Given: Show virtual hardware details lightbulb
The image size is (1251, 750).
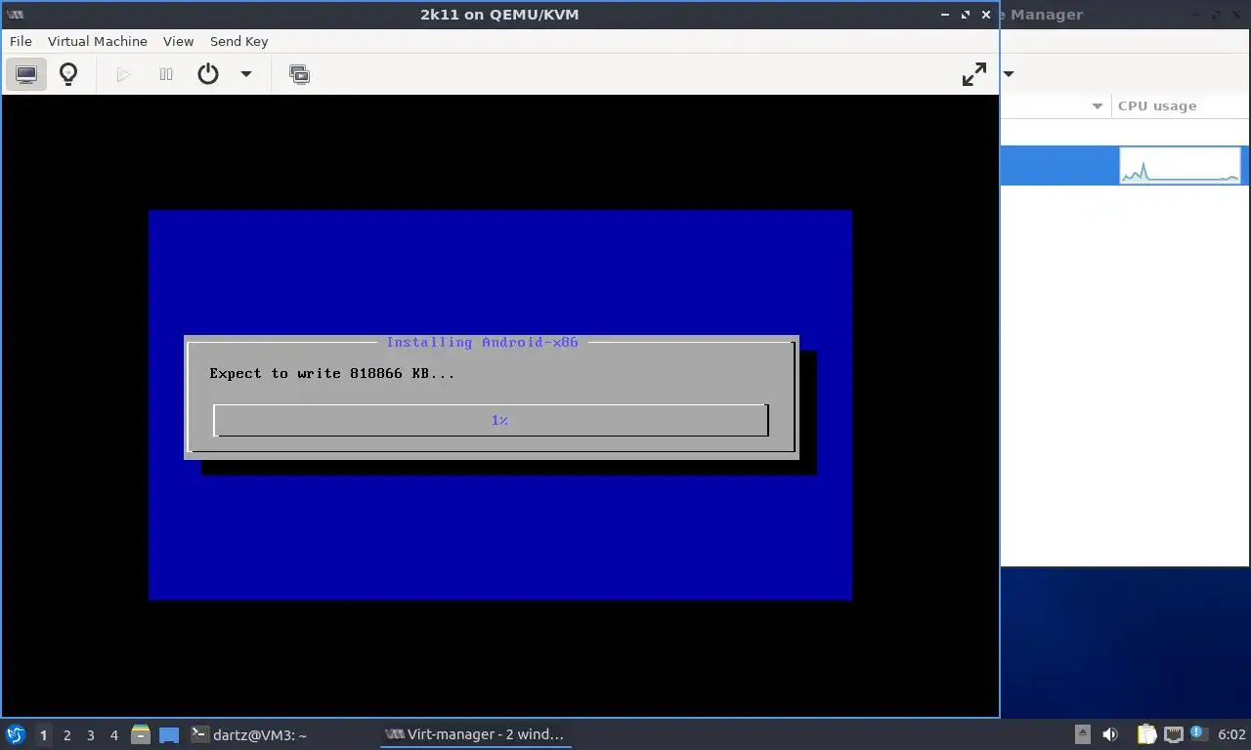Looking at the screenshot, I should 68,74.
